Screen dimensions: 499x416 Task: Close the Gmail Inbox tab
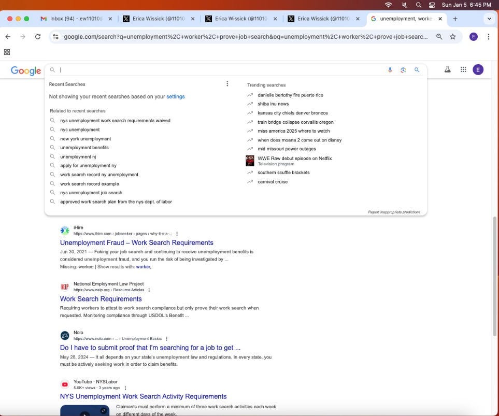[110, 19]
